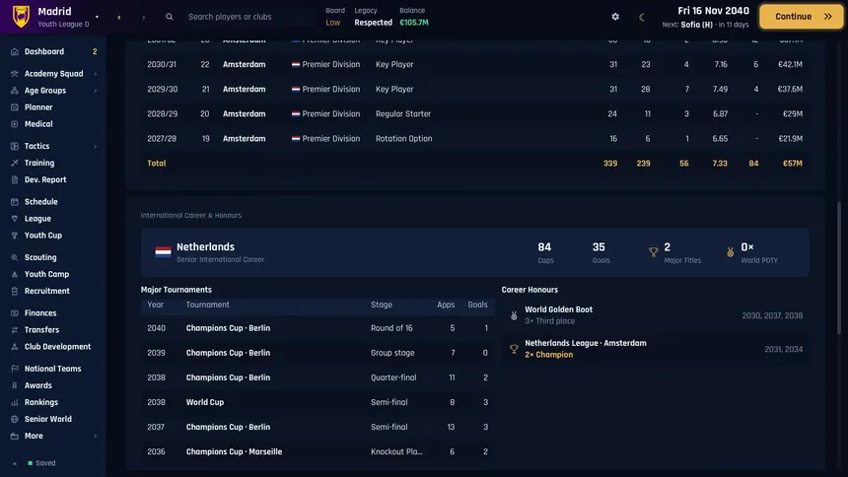
Task: Open the settings gear icon
Action: pyautogui.click(x=615, y=17)
